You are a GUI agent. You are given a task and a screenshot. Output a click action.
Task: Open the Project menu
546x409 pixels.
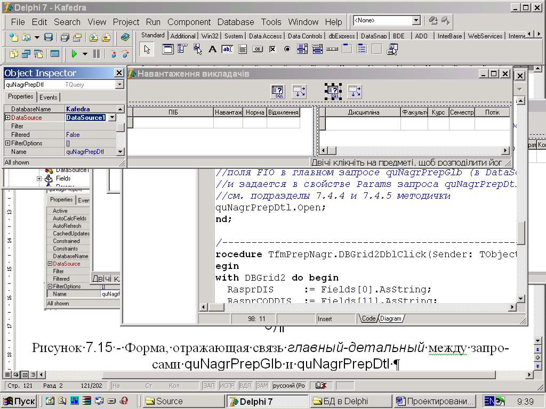coord(126,22)
